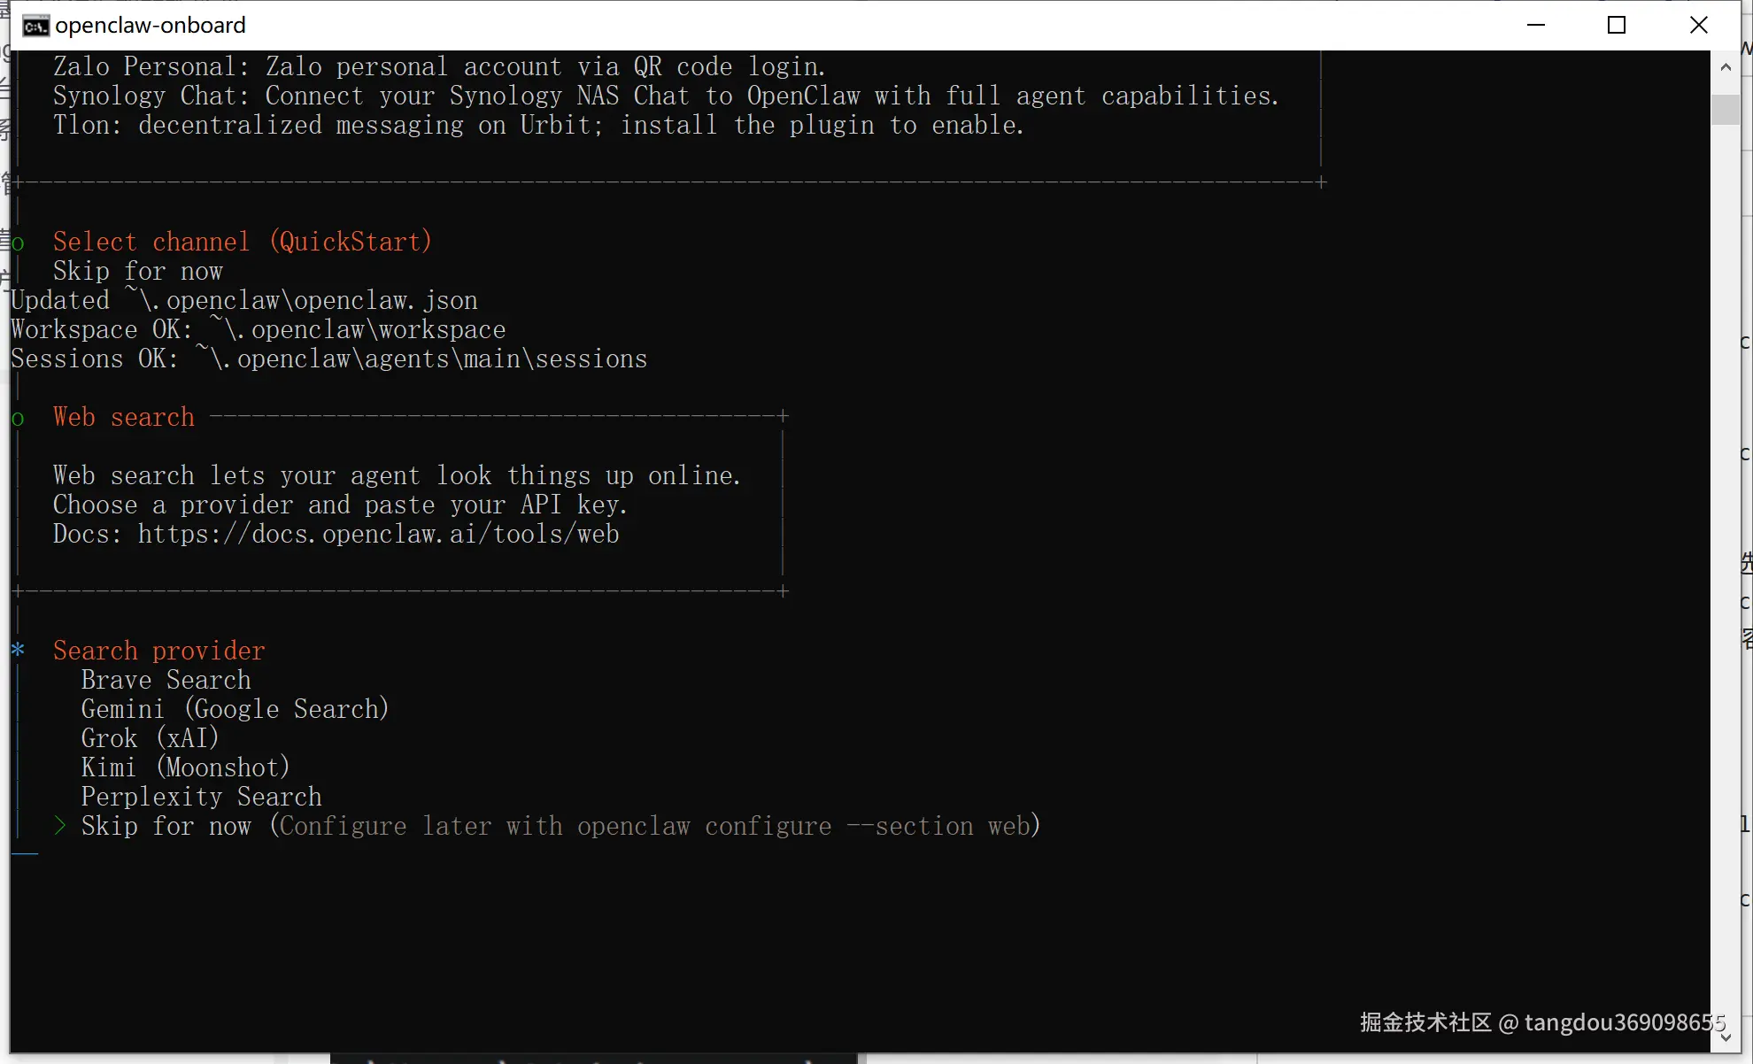Viewport: 1753px width, 1064px height.
Task: Click Select channel (QuickStart) heading
Action: click(242, 242)
